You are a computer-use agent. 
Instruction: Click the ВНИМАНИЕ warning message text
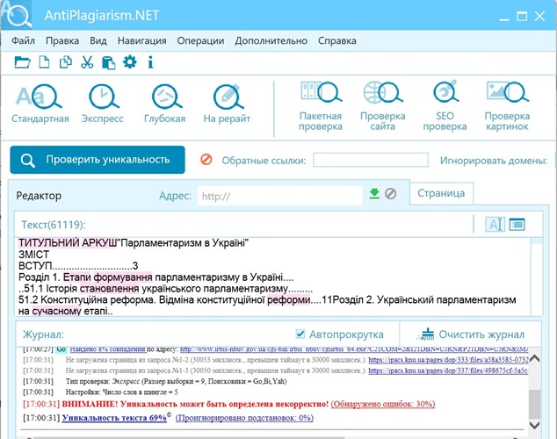tap(195, 404)
